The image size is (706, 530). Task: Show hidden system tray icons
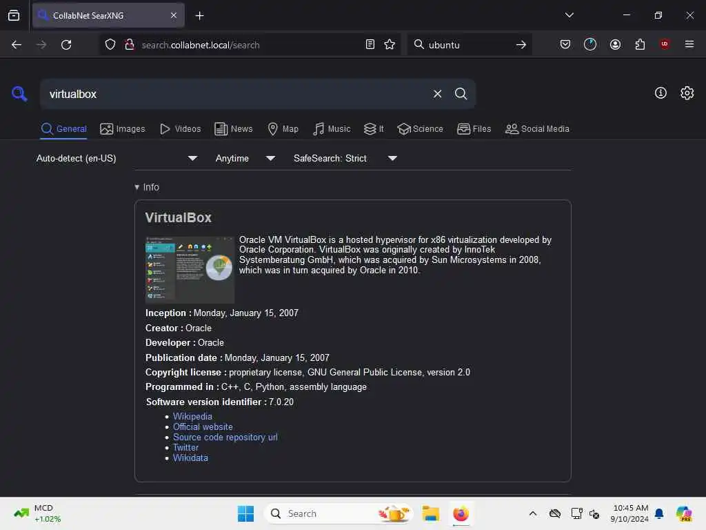pyautogui.click(x=533, y=513)
